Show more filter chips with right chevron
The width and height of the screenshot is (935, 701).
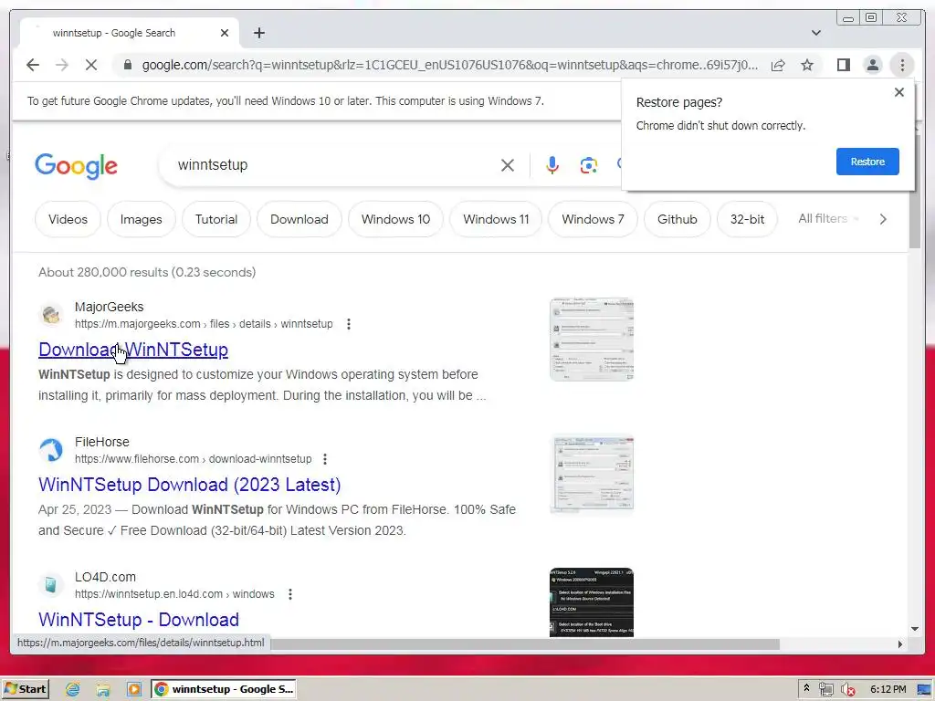(x=883, y=219)
